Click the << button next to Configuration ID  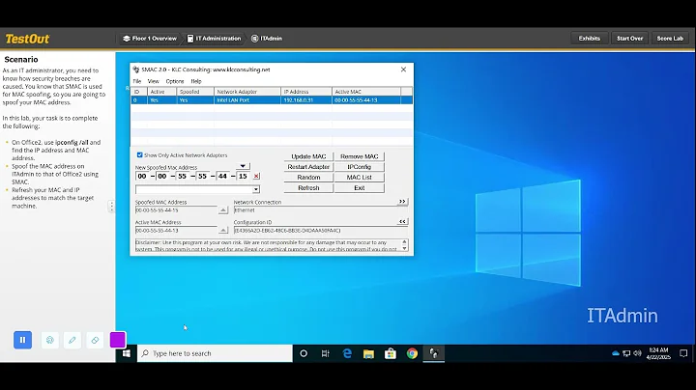(402, 221)
